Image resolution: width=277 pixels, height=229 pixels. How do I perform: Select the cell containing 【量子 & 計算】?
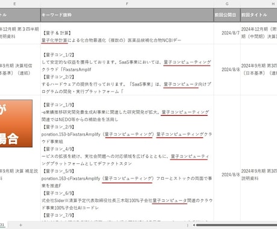[127, 33]
